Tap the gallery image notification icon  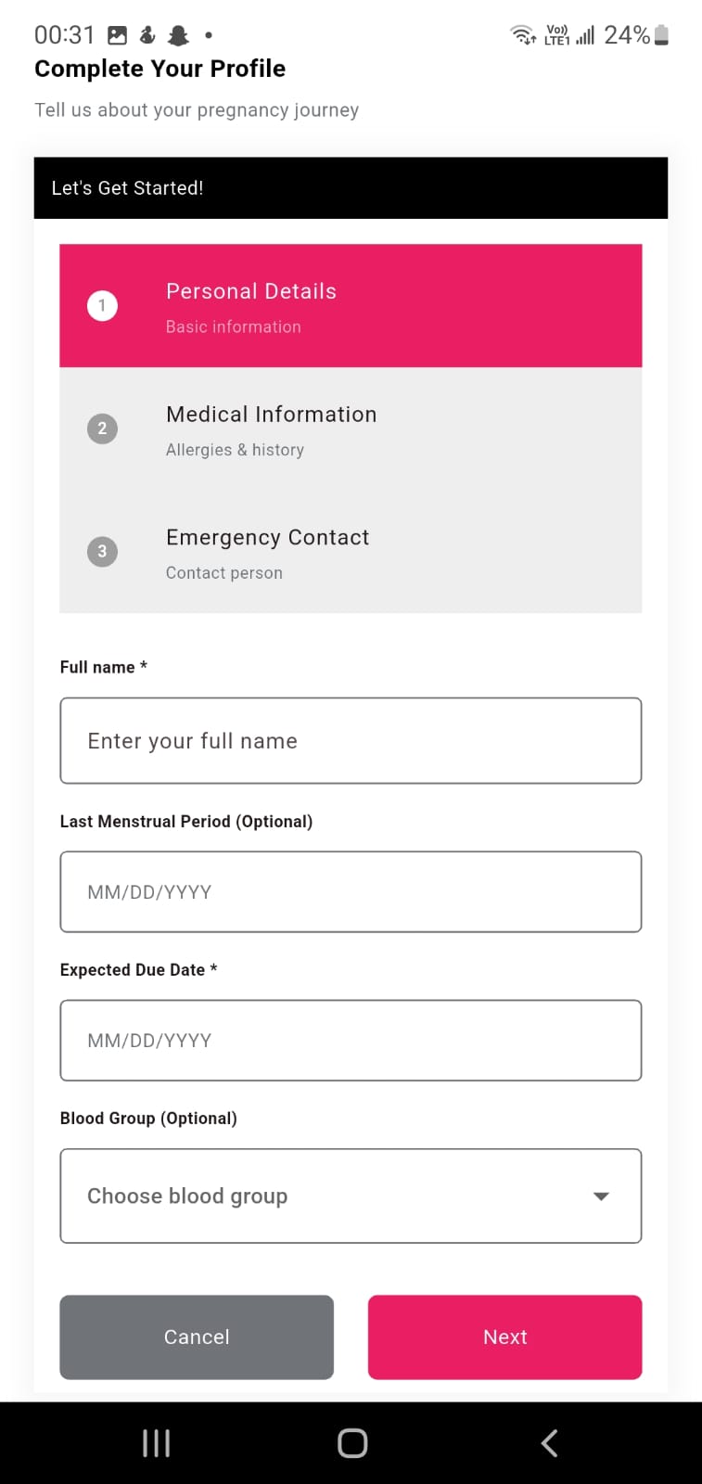coord(117,35)
